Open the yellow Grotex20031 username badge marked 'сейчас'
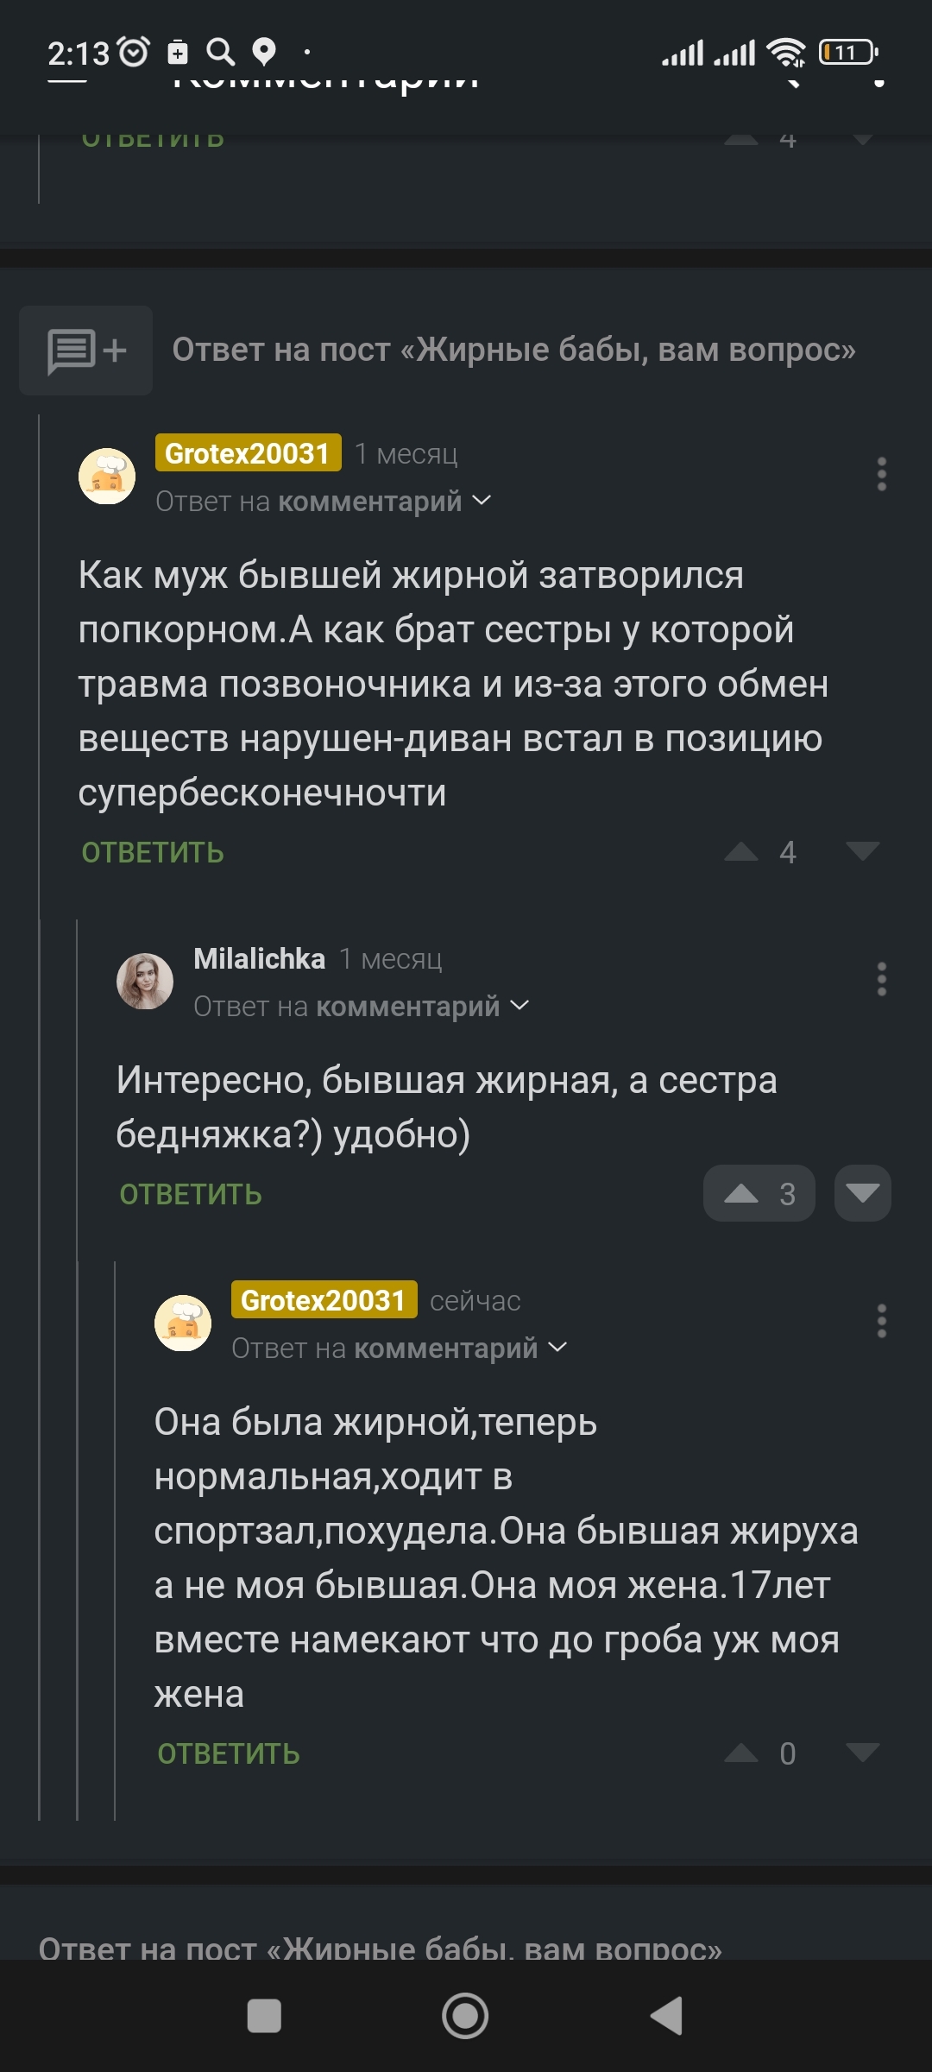The image size is (932, 2072). [x=324, y=1300]
